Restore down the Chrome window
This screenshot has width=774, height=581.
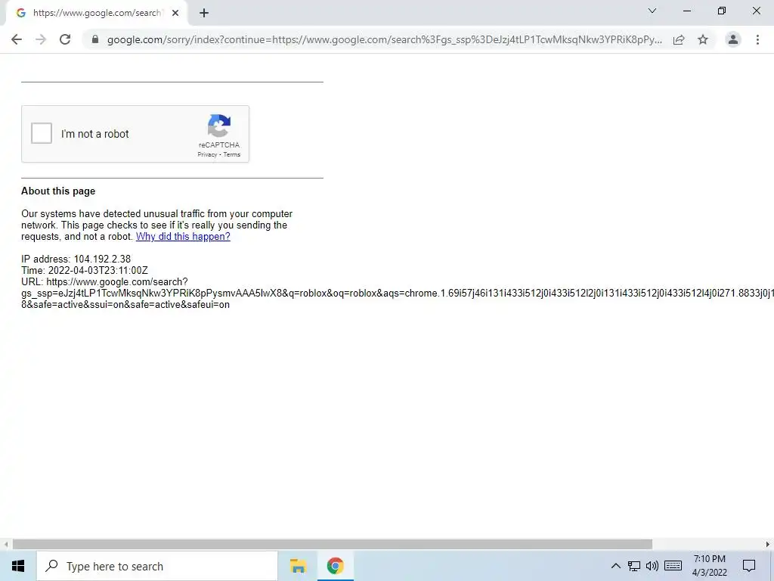(x=722, y=11)
